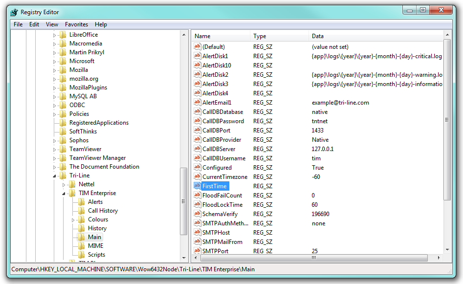
Task: Click the AlertEmail1 string value icon
Action: coord(198,103)
